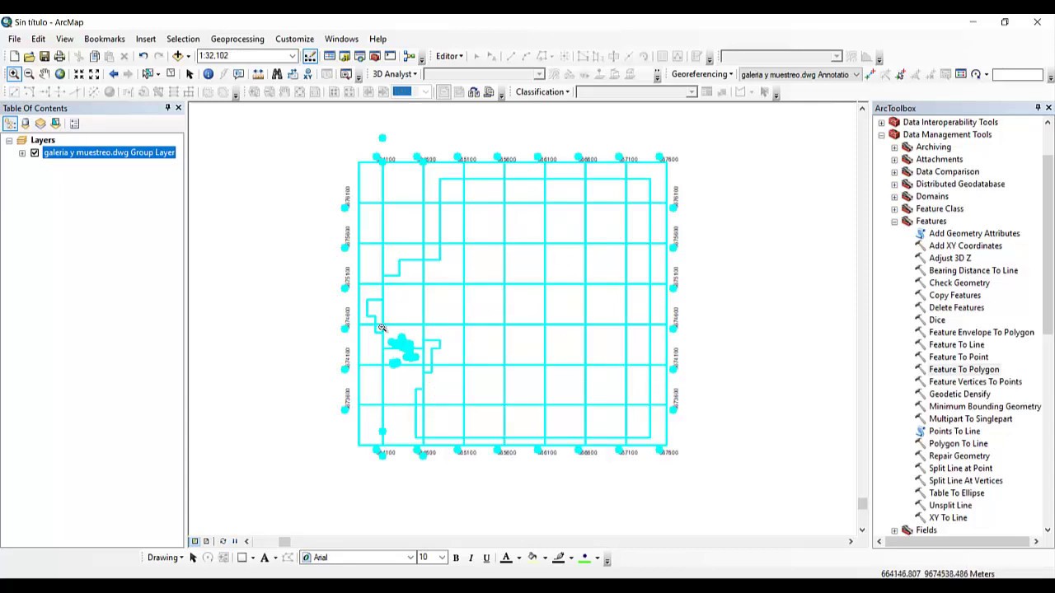Click the Print icon
1055x593 pixels.
(60, 56)
